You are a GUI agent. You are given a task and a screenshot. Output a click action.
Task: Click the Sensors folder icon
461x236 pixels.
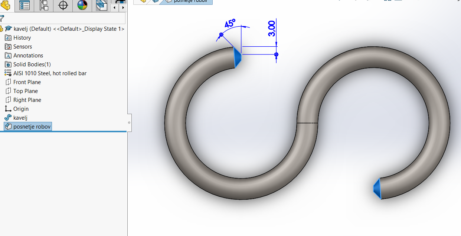(8, 47)
